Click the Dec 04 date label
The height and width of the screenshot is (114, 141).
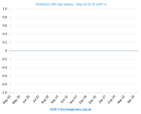pyautogui.click(x=83, y=99)
